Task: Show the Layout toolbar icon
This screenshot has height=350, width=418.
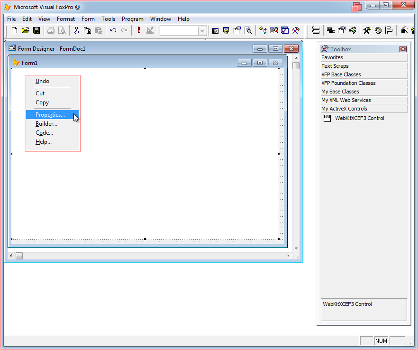Action: pos(389,31)
